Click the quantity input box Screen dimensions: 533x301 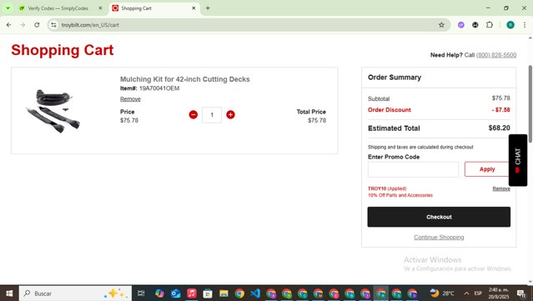(x=212, y=115)
